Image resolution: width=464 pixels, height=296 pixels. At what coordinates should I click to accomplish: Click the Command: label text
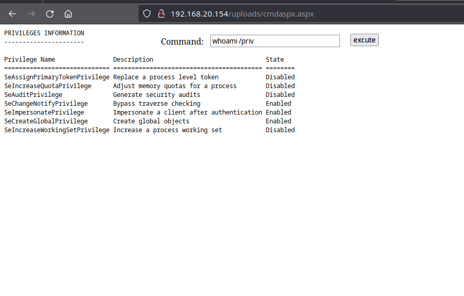point(182,41)
